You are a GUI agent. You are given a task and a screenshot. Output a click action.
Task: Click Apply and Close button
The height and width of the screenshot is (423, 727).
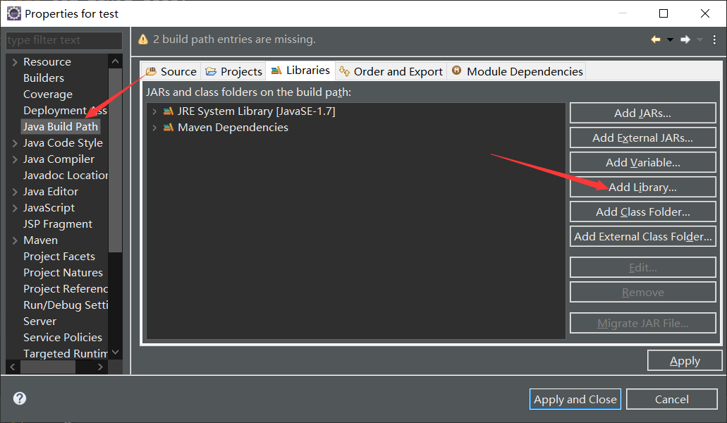575,399
